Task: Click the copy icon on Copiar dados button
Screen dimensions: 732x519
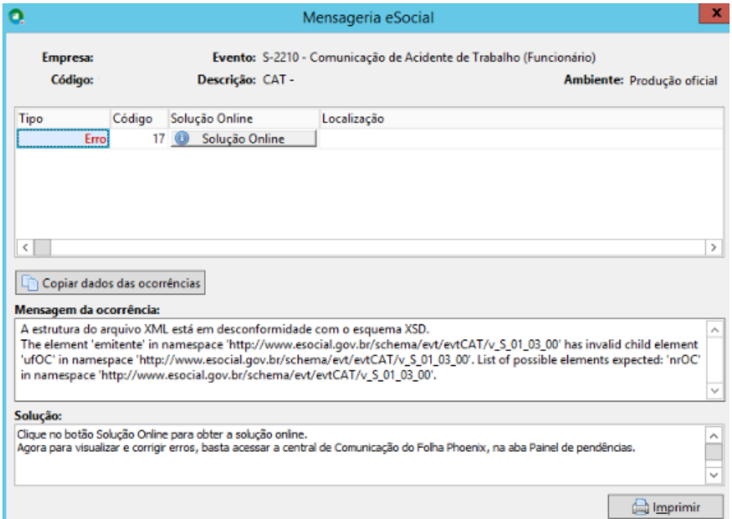Action: click(30, 283)
